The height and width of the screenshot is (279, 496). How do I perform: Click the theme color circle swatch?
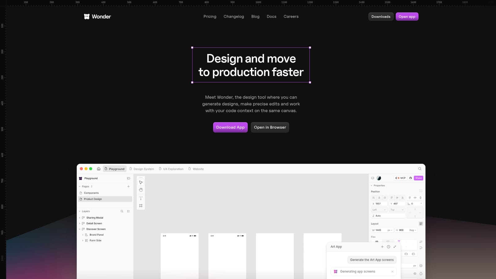[x=379, y=178]
